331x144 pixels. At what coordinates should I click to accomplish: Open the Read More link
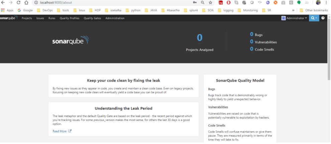click(60, 131)
